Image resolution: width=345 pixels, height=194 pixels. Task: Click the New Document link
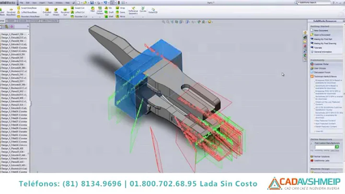pos(321,31)
